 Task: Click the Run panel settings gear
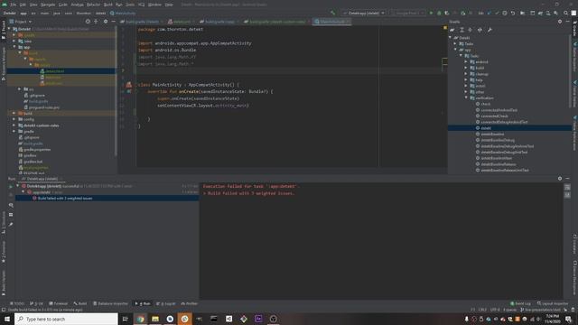pyautogui.click(x=560, y=179)
